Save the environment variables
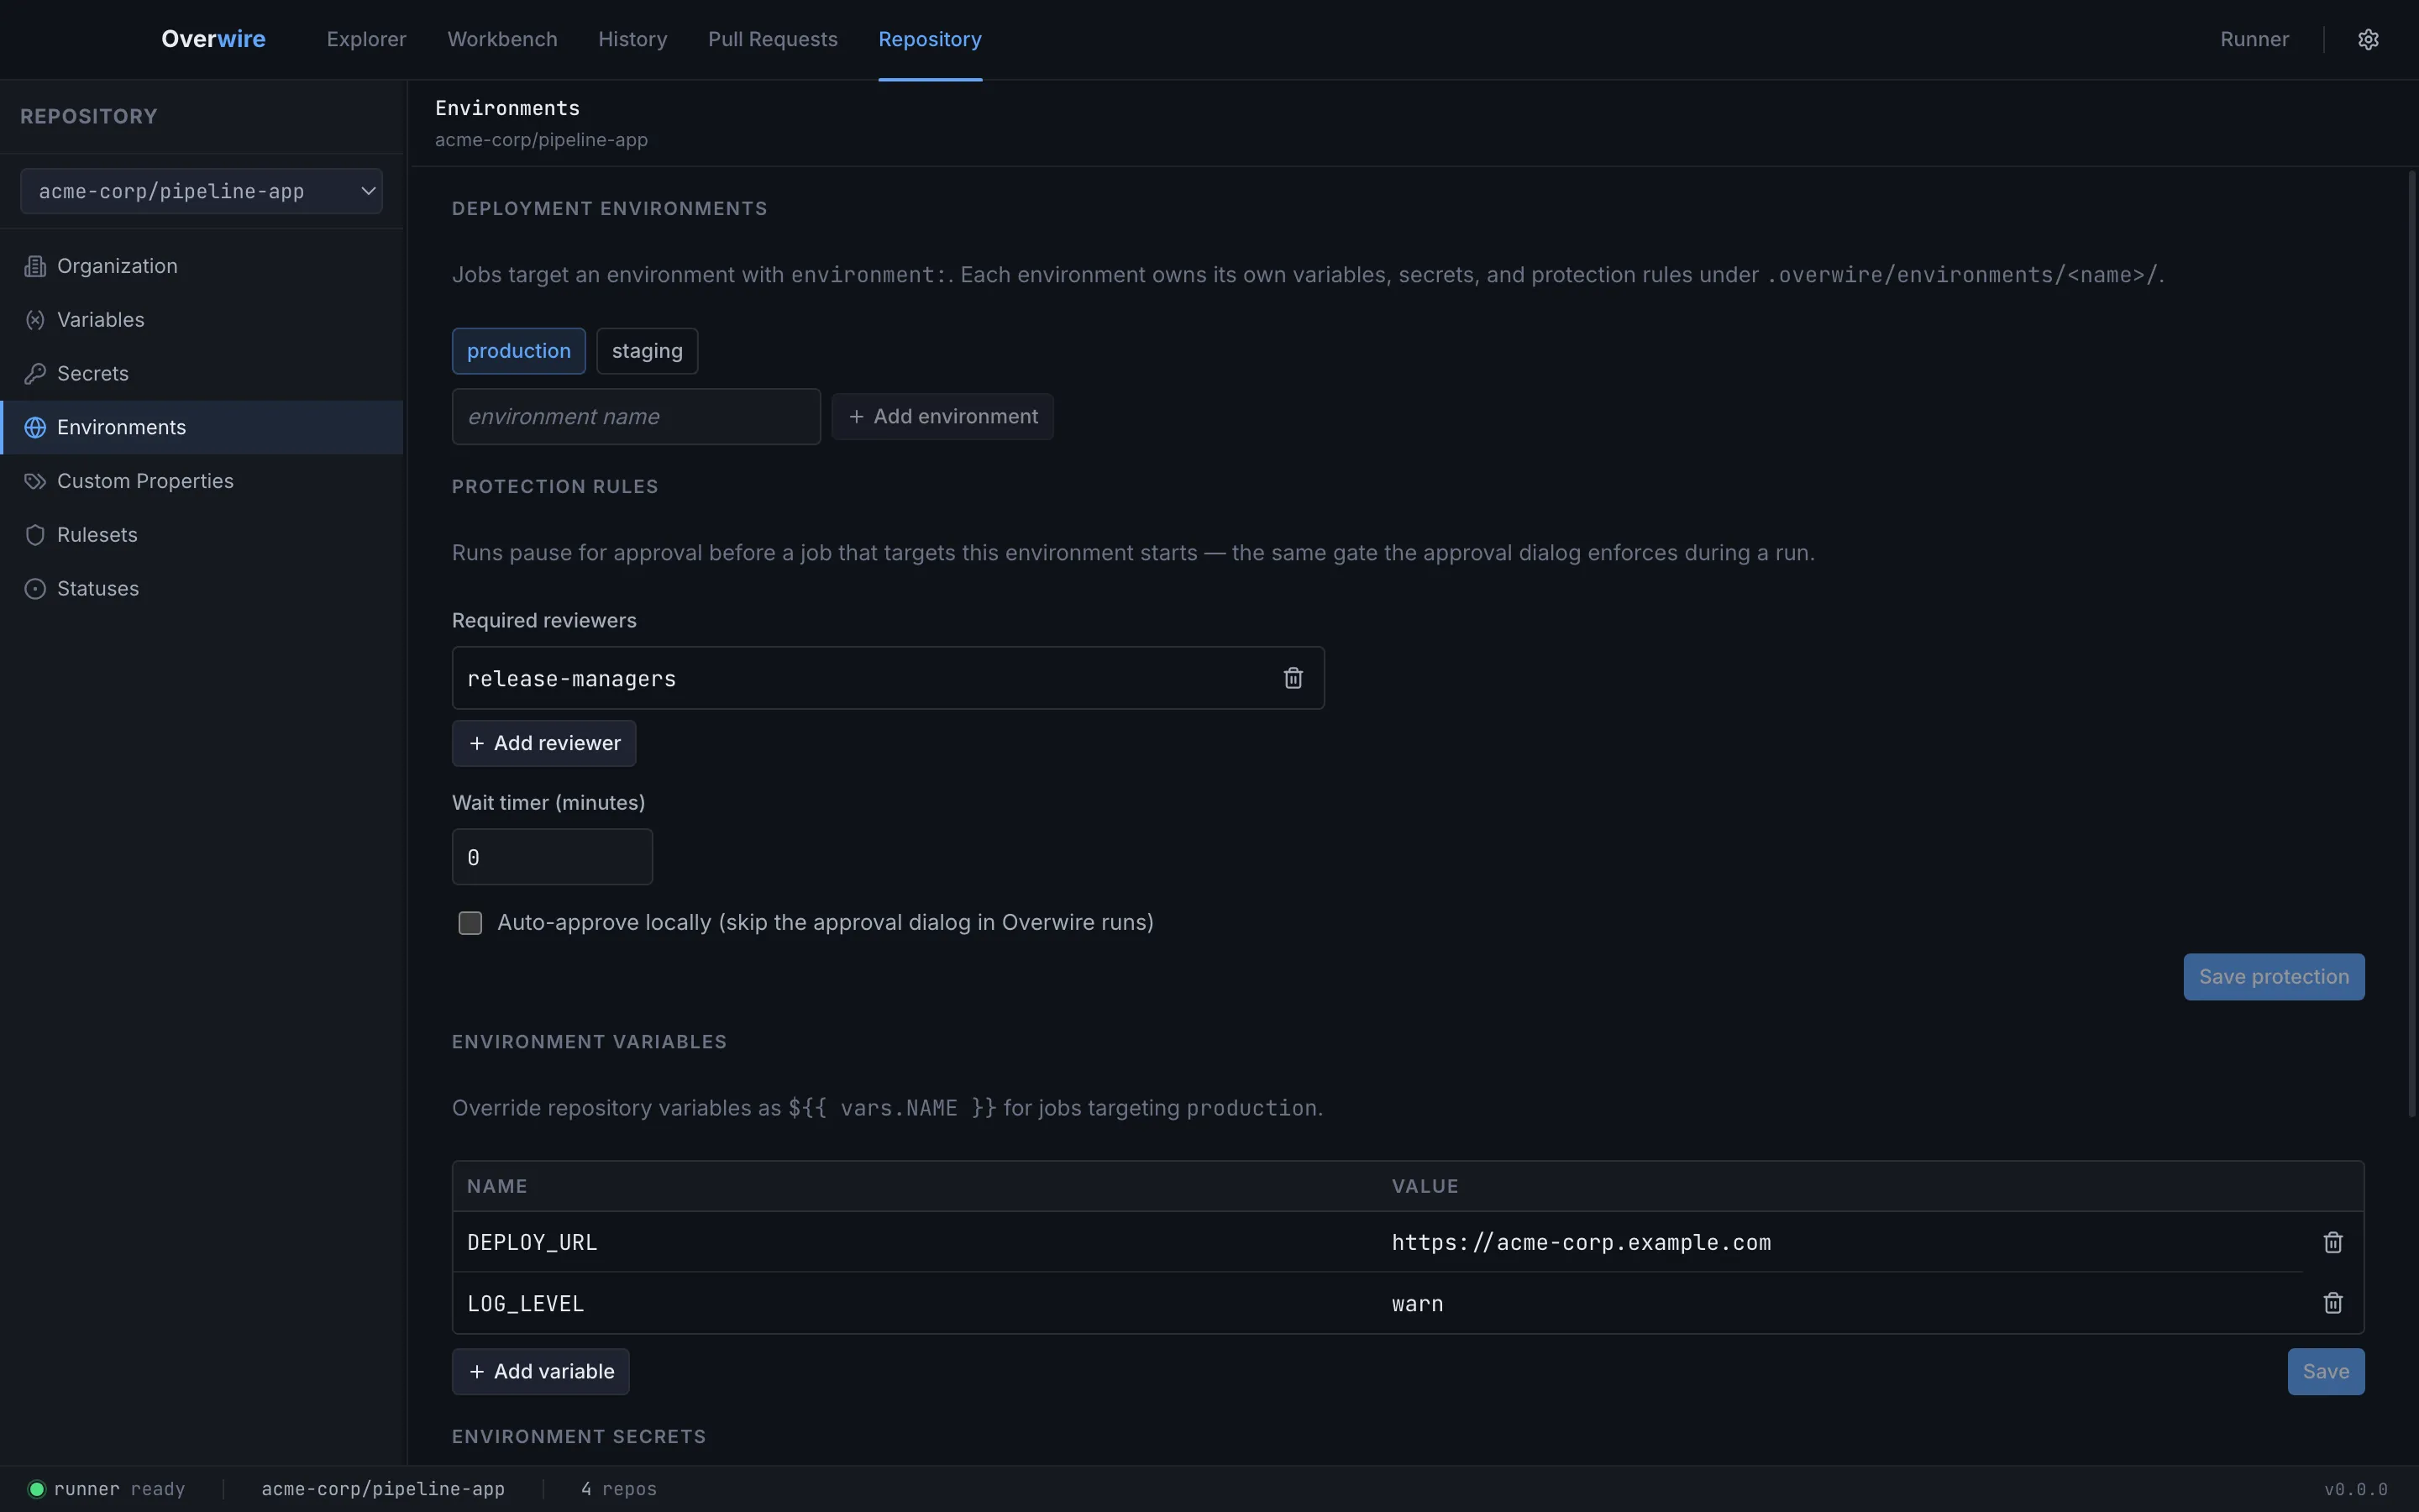 coord(2325,1372)
